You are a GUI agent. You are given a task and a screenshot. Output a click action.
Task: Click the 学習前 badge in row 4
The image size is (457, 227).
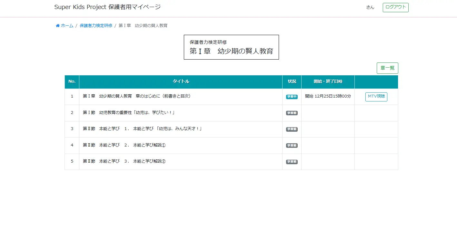coord(292,146)
